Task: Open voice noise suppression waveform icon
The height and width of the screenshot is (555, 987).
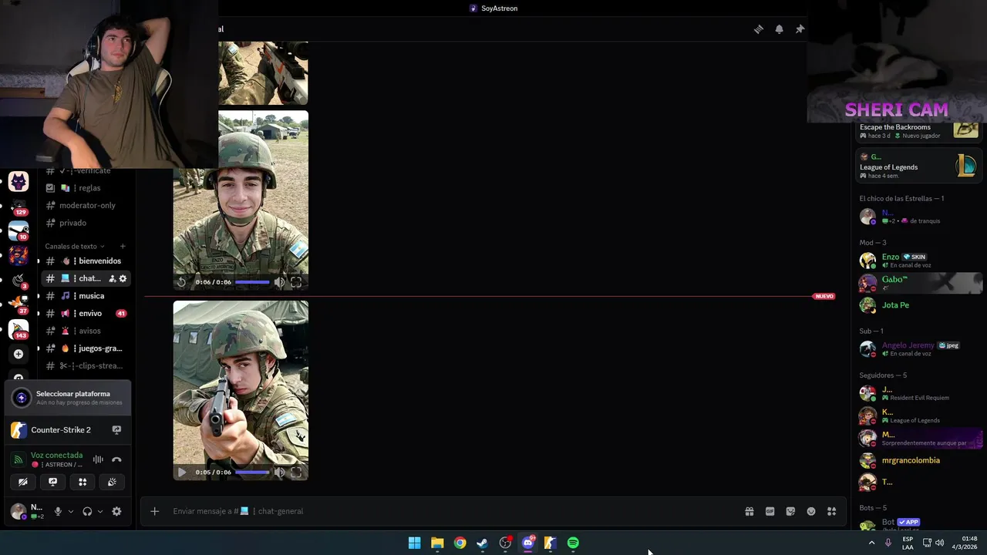Action: click(x=98, y=459)
